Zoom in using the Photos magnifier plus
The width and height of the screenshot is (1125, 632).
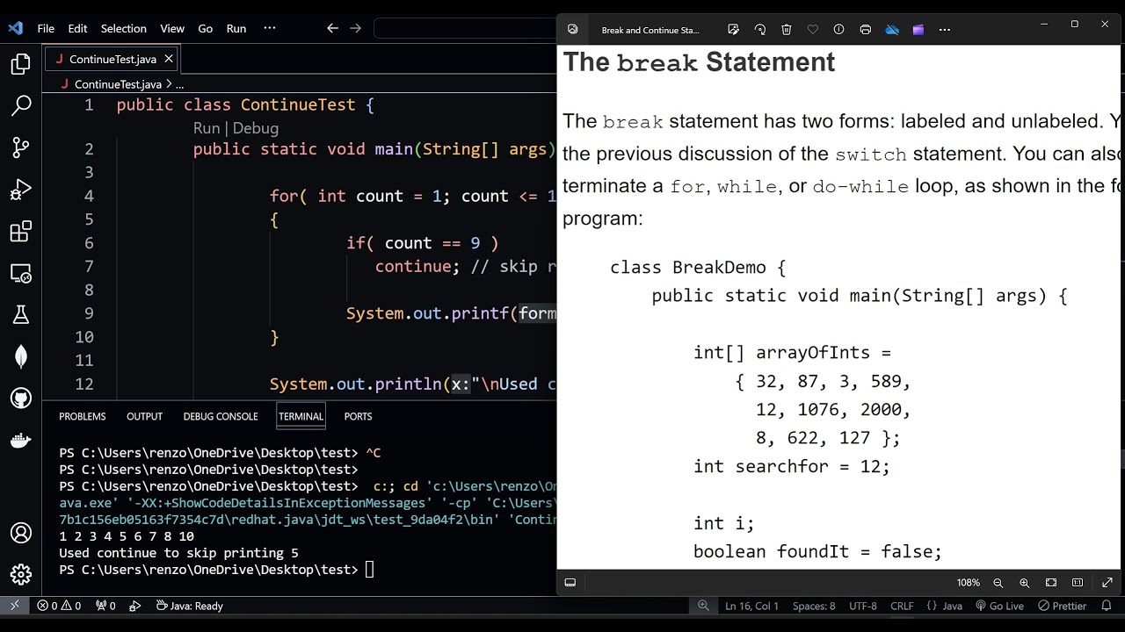[1025, 583]
